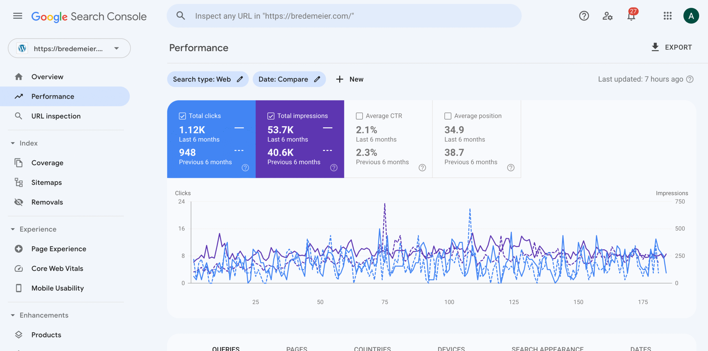Open the Sitemaps page
This screenshot has width=708, height=351.
(46, 183)
